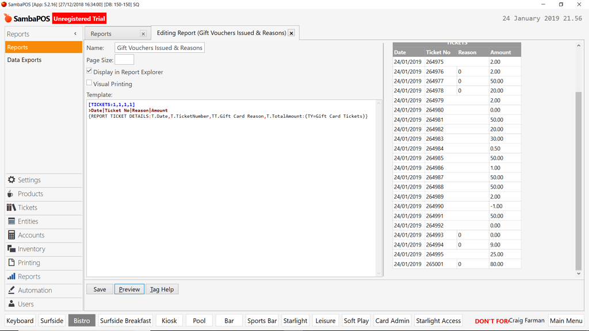Click the SambaPOS icon in the title bar
Viewport: 589px width, 331px height.
click(x=5, y=3)
